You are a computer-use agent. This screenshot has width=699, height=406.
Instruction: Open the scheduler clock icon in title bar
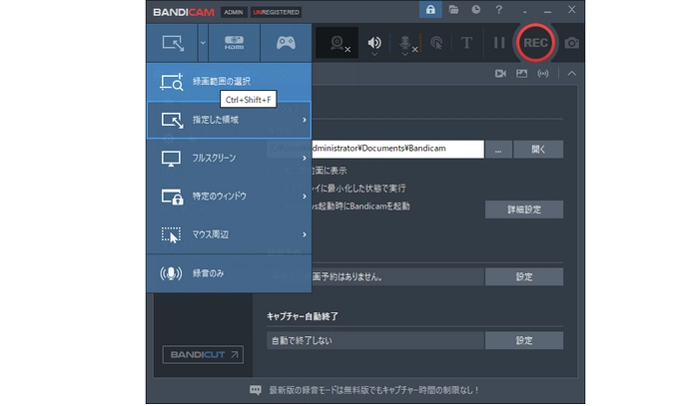coord(476,10)
